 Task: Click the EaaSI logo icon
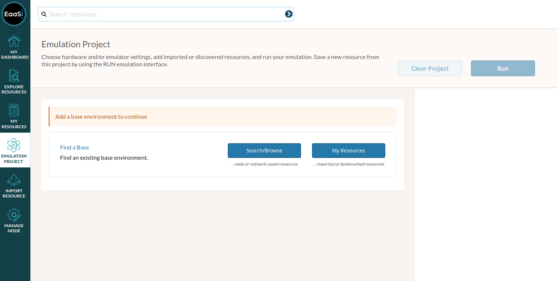coord(14,14)
